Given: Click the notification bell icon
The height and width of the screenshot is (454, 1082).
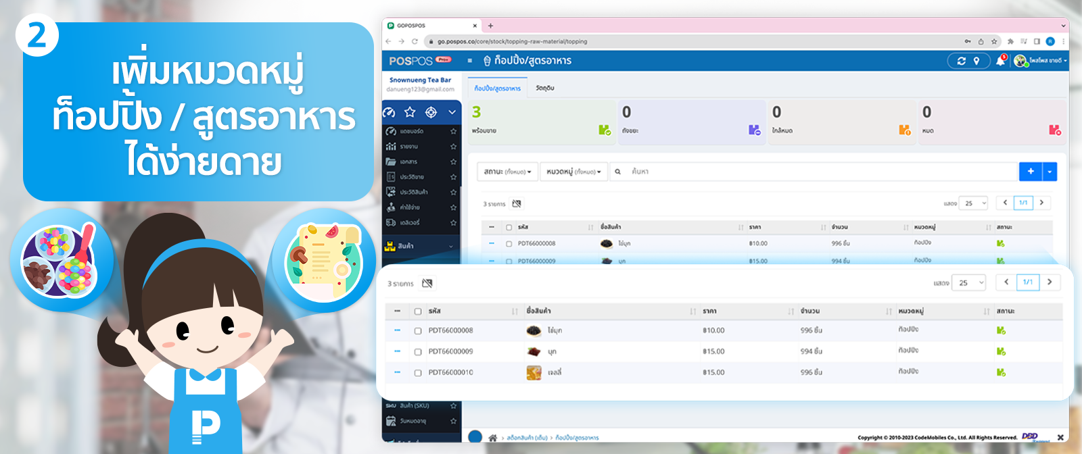Looking at the screenshot, I should (x=1000, y=61).
